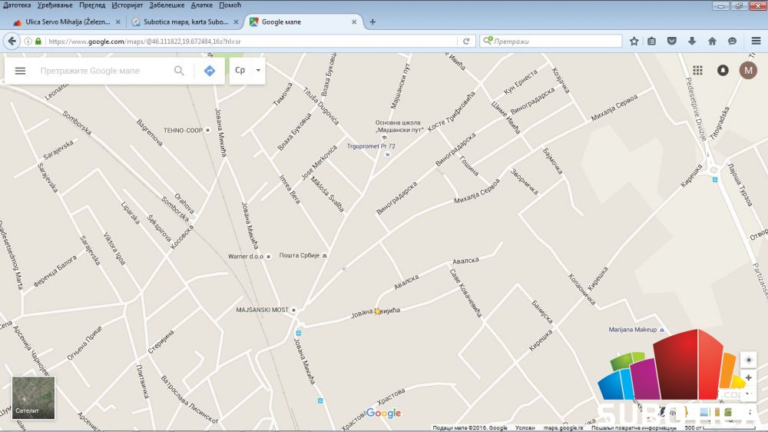
Task: Open the account avatar labeled M
Action: click(x=748, y=71)
